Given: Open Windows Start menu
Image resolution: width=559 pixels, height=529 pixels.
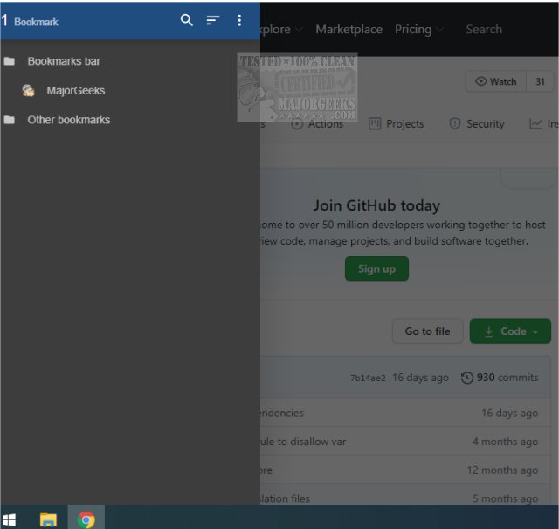Looking at the screenshot, I should click(10, 519).
